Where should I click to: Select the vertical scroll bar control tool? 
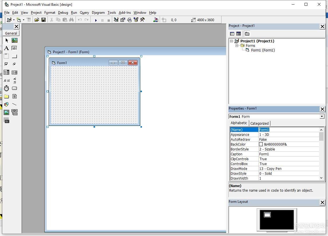point(14,80)
